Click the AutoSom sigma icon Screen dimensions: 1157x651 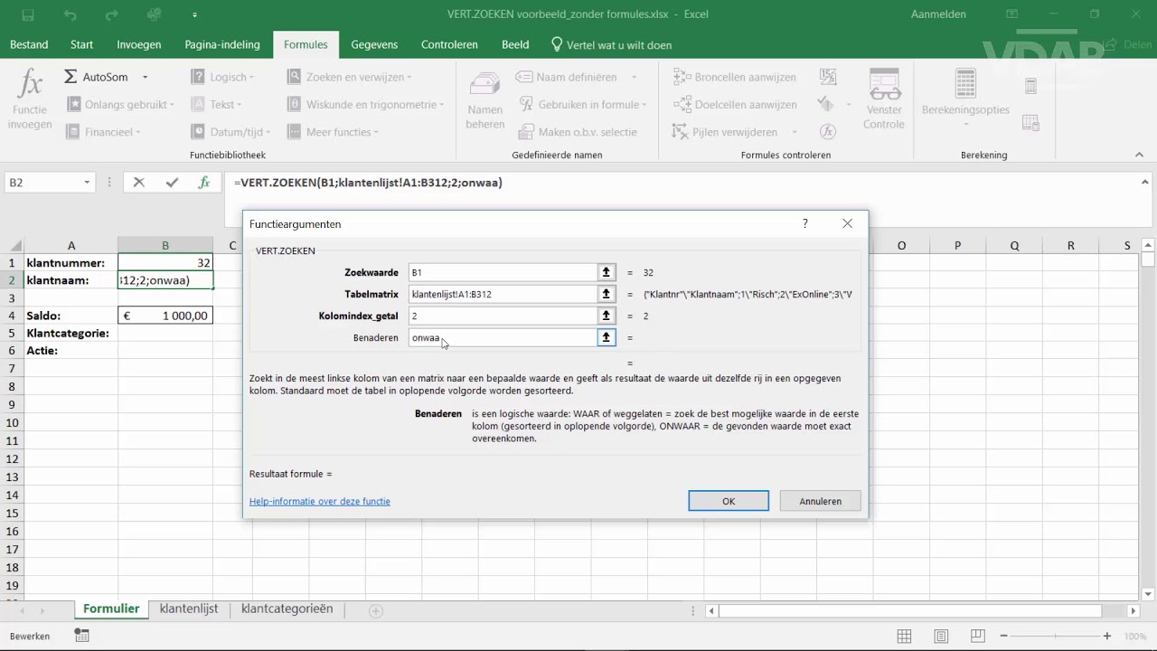point(71,78)
